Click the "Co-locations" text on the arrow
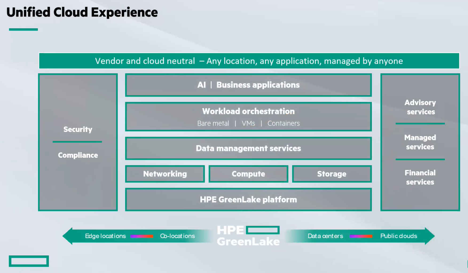This screenshot has width=468, height=273. (x=178, y=236)
